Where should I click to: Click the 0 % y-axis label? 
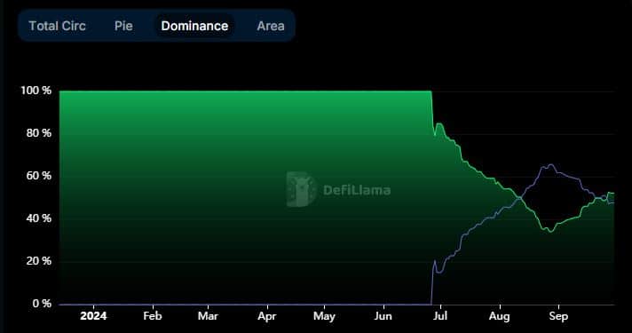42,304
